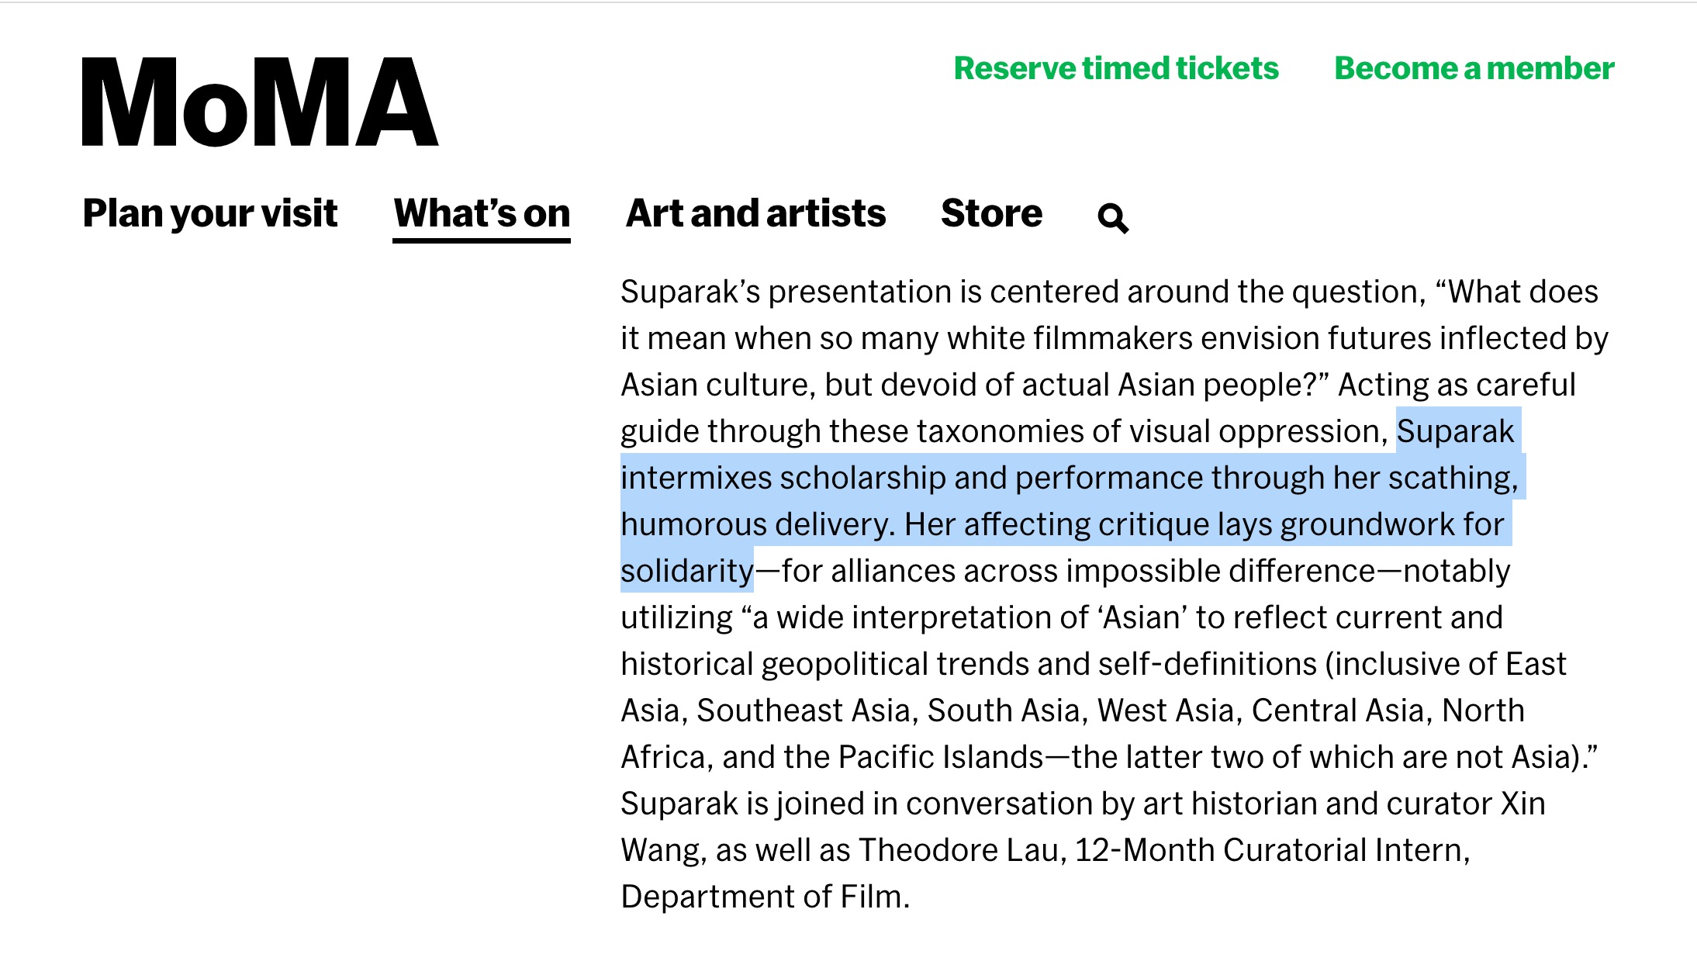Open the Plan your visit menu
This screenshot has height=968, width=1697.
pyautogui.click(x=210, y=214)
